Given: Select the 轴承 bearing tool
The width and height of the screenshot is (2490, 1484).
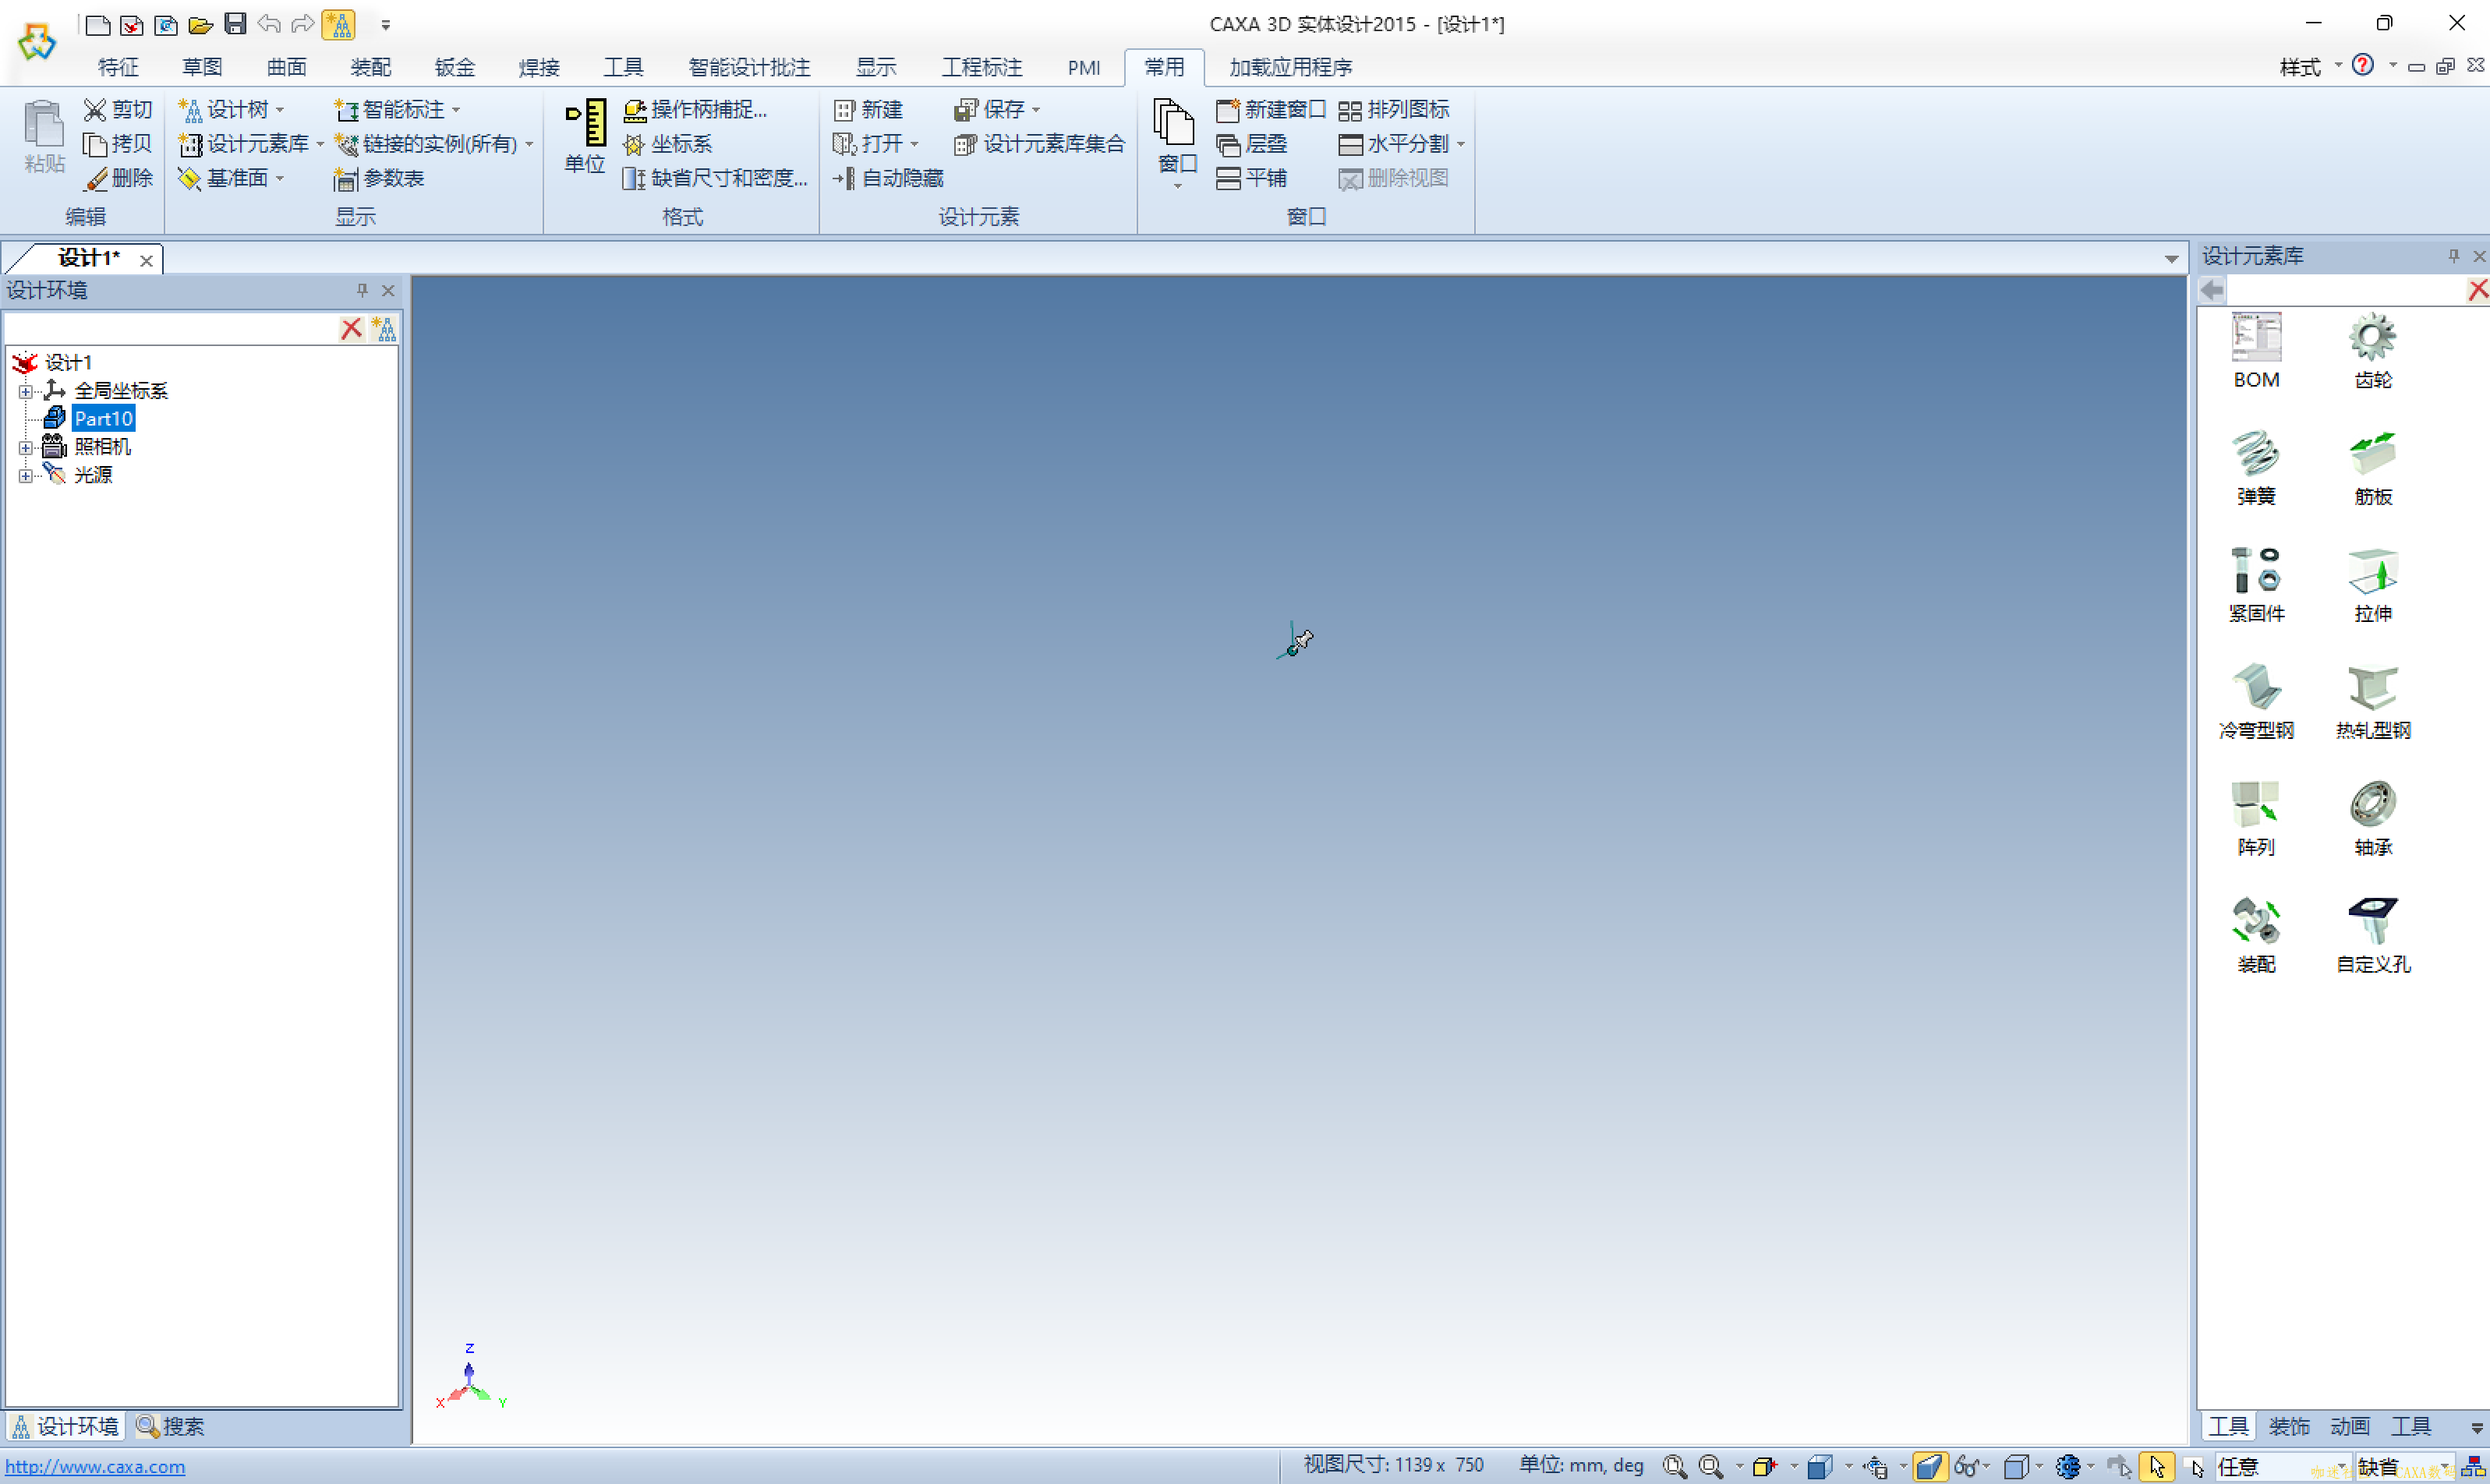Looking at the screenshot, I should tap(2372, 818).
